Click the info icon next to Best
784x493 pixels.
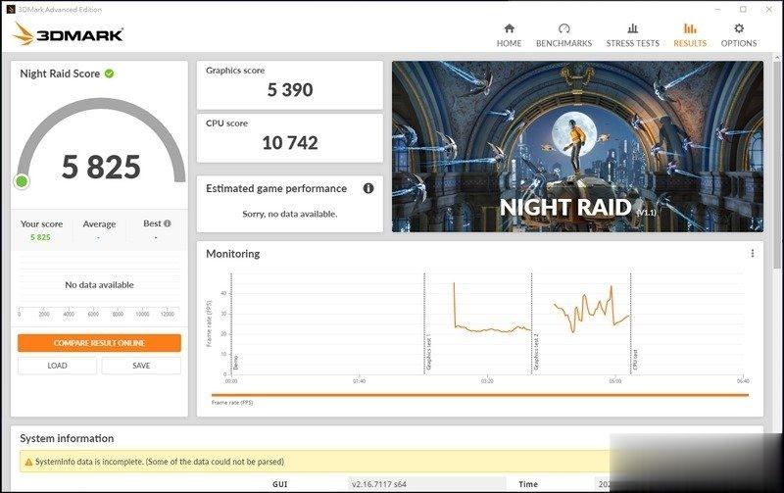click(167, 223)
